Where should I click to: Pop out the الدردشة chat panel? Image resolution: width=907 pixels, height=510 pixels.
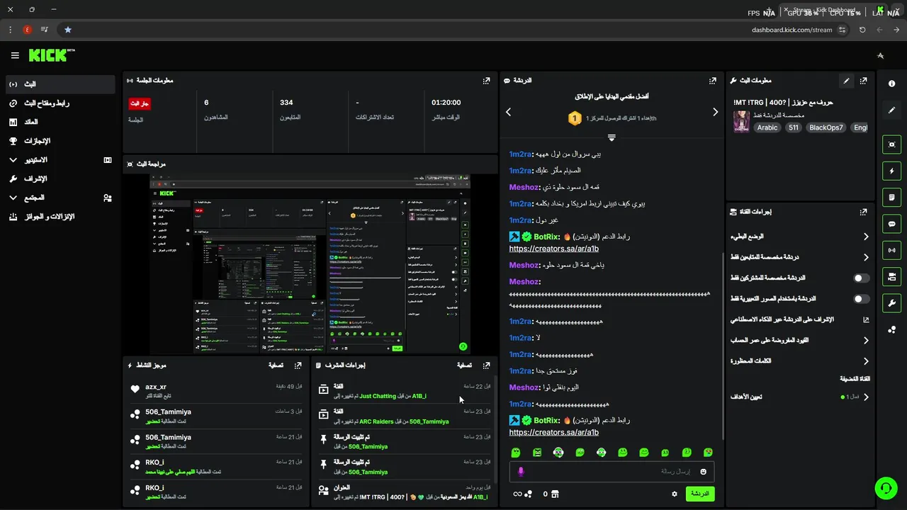click(x=712, y=81)
